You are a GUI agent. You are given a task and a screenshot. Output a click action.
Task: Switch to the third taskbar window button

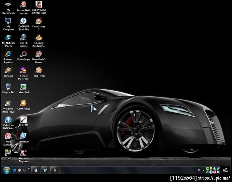55,170
